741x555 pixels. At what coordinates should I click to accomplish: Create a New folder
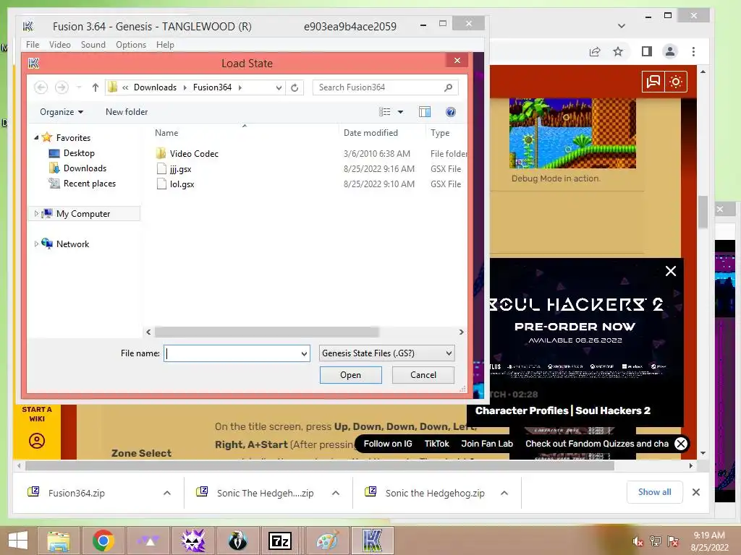click(x=127, y=112)
